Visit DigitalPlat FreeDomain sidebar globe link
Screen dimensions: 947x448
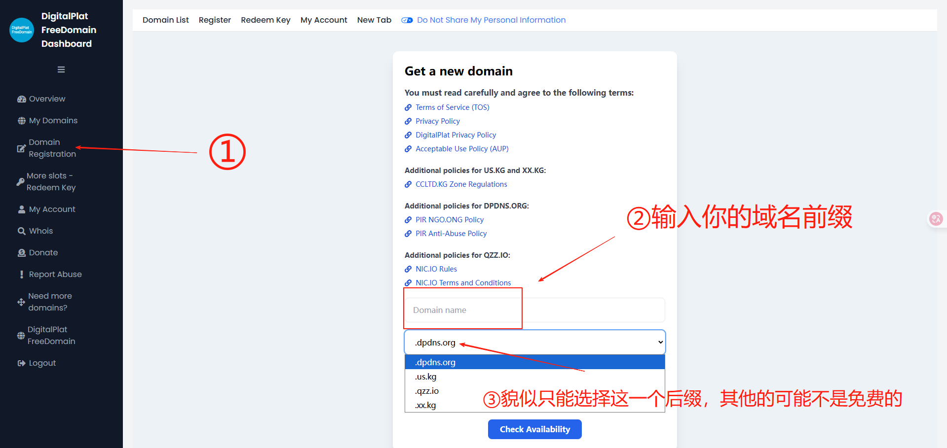point(46,335)
